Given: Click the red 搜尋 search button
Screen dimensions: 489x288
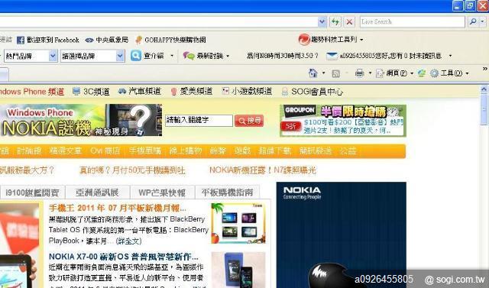Looking at the screenshot, I should point(249,121).
